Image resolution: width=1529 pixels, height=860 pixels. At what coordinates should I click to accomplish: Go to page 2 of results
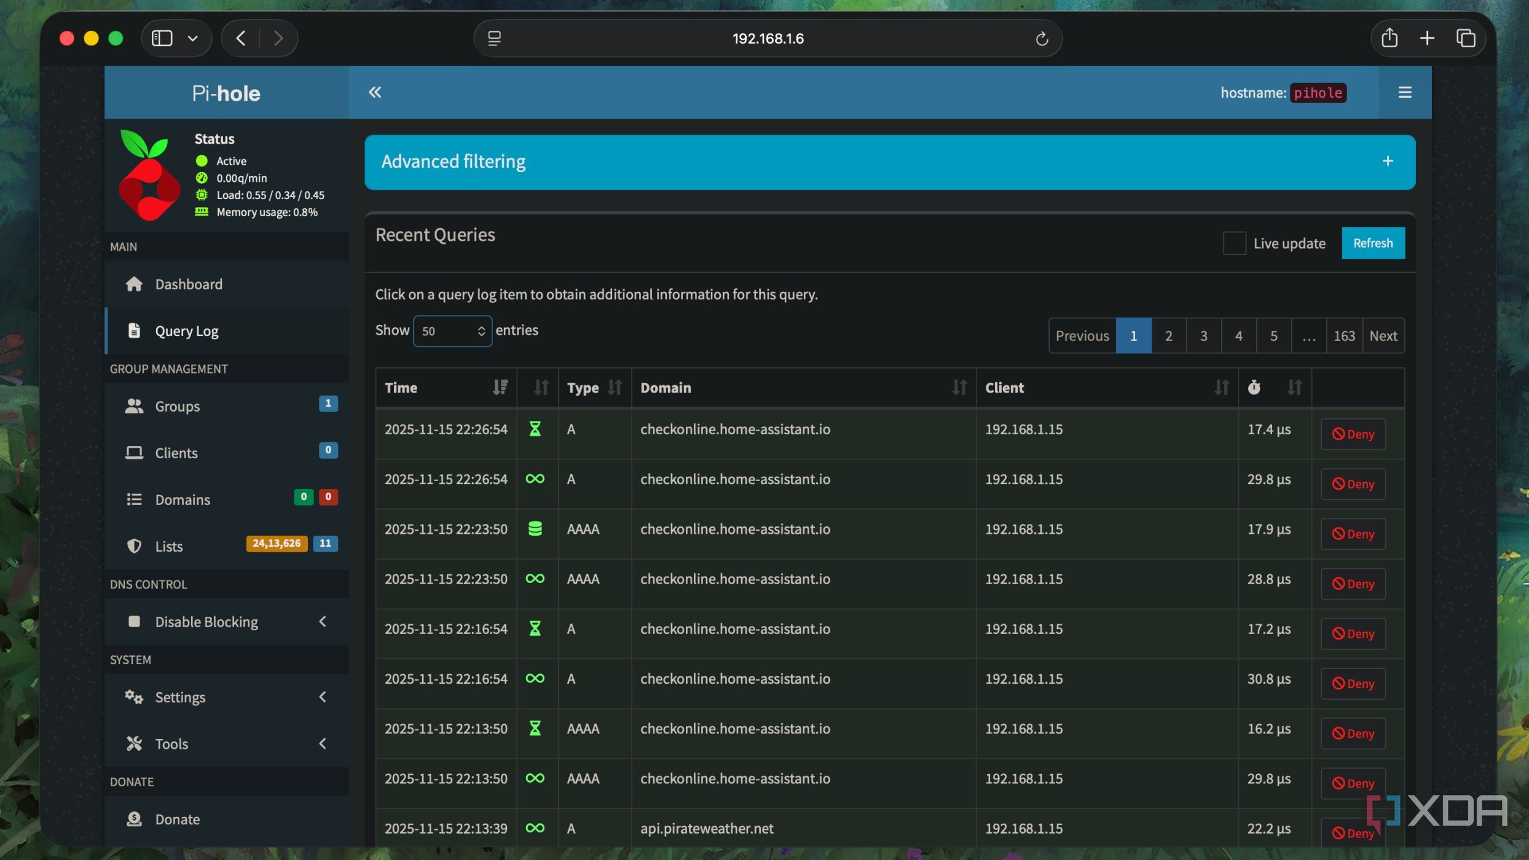pos(1168,336)
